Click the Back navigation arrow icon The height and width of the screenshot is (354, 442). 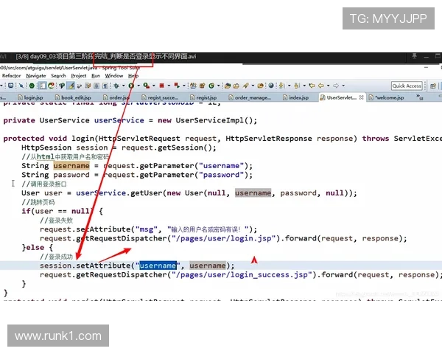click(320, 86)
